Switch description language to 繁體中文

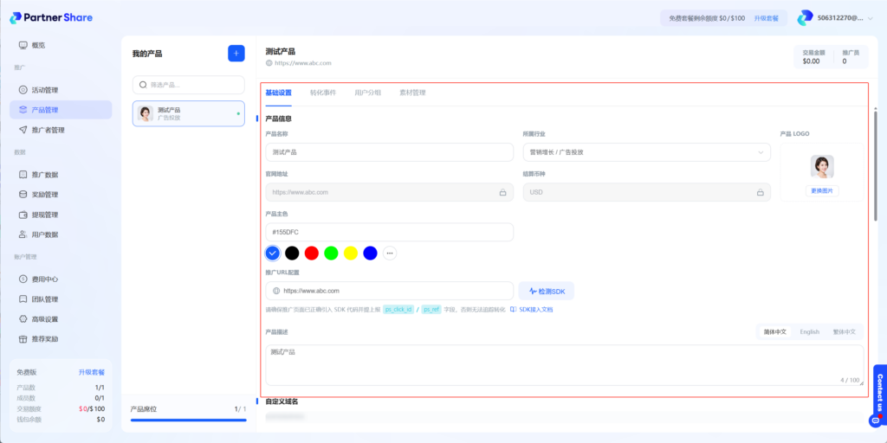pos(844,331)
